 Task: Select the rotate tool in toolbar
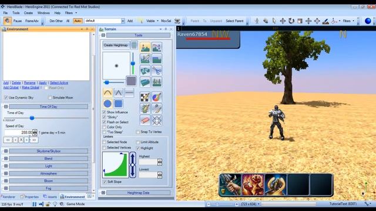click(291, 21)
